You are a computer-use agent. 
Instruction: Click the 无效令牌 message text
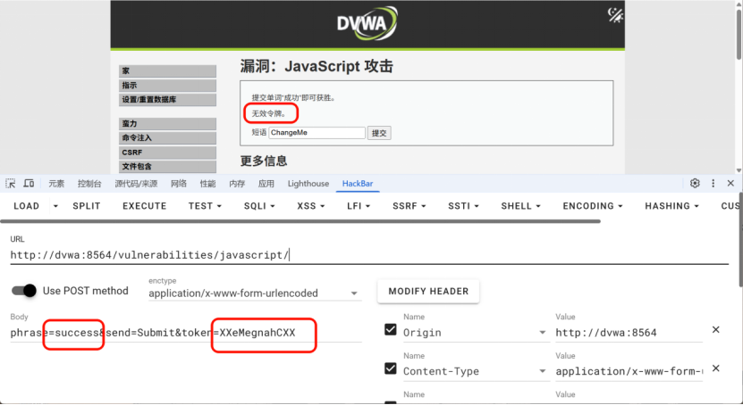click(268, 113)
